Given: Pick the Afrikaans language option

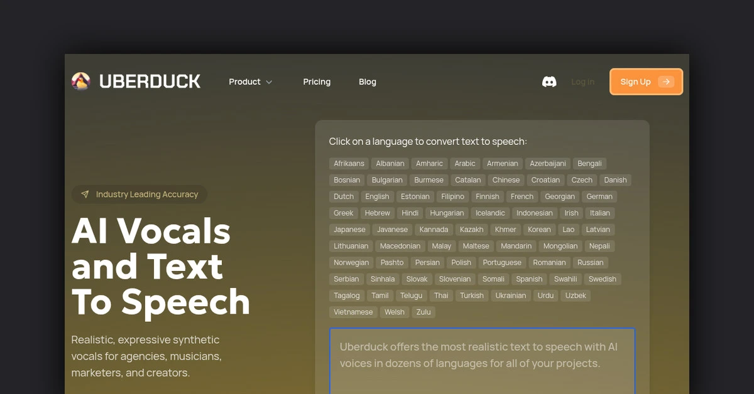Looking at the screenshot, I should pyautogui.click(x=349, y=164).
